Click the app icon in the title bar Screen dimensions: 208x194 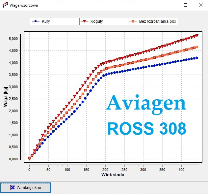[5, 5]
